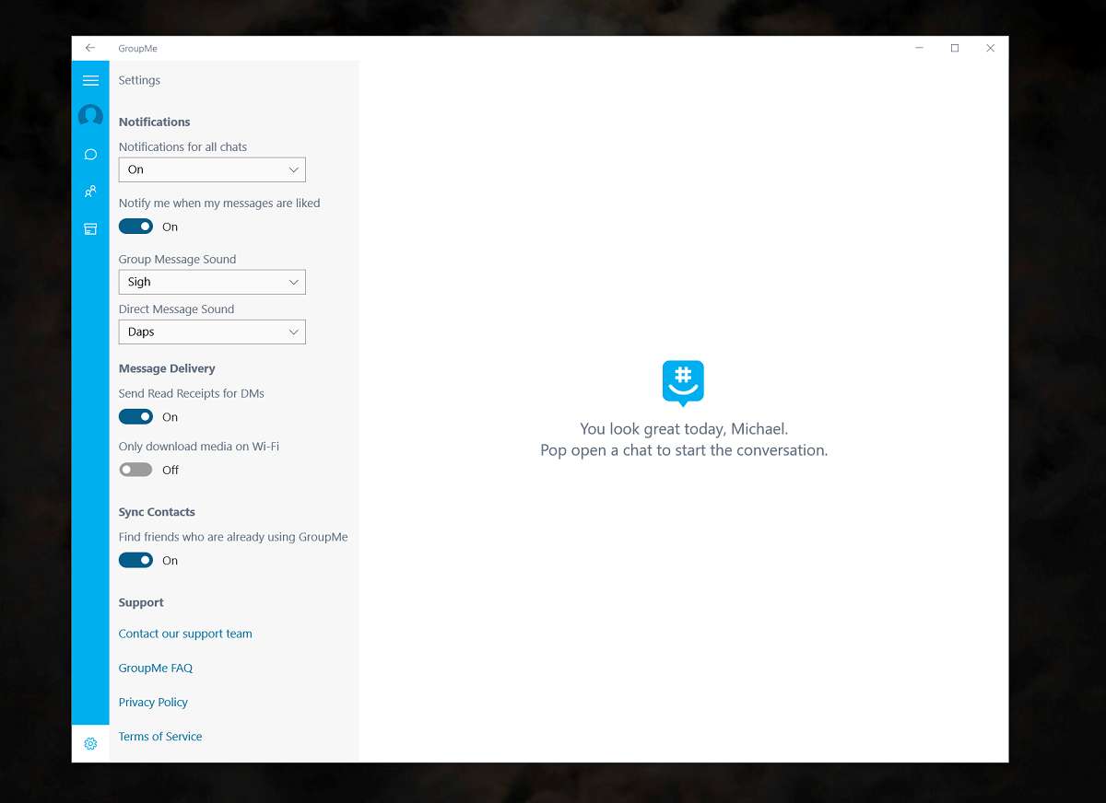Open Contact our support team link
Screen dimensions: 1106x803
[185, 634]
